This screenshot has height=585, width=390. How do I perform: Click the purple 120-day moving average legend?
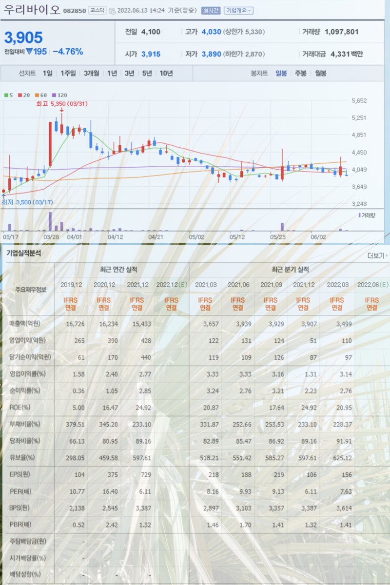[x=58, y=95]
